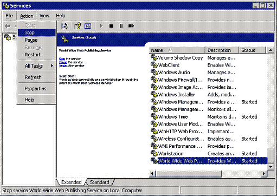
Task: Sort services by the Name column header
Action: pos(177,50)
